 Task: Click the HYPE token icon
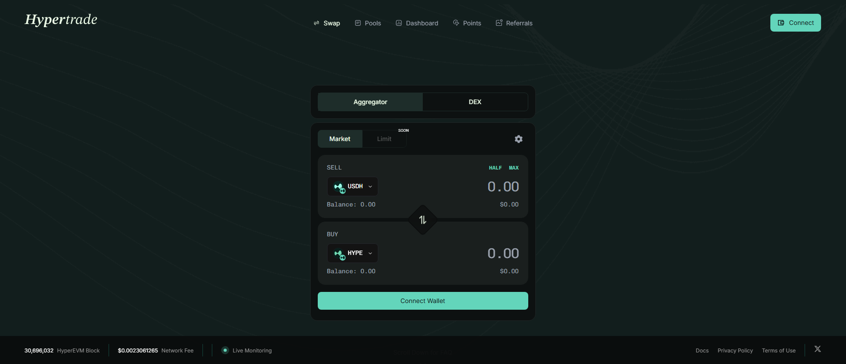(x=340, y=254)
